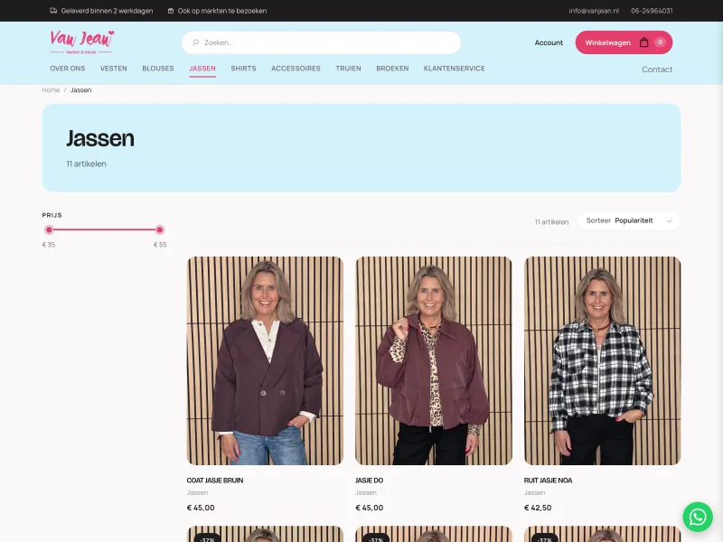Click the search magnifier icon

(x=195, y=42)
